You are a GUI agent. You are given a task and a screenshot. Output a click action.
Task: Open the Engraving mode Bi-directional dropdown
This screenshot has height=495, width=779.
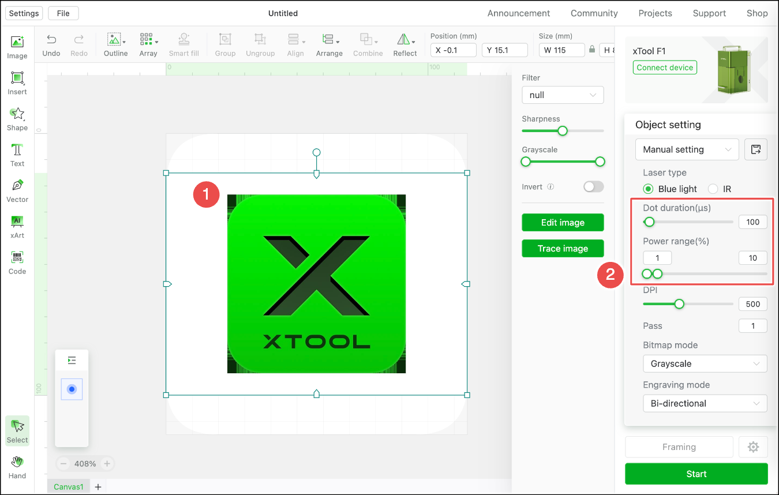(705, 403)
